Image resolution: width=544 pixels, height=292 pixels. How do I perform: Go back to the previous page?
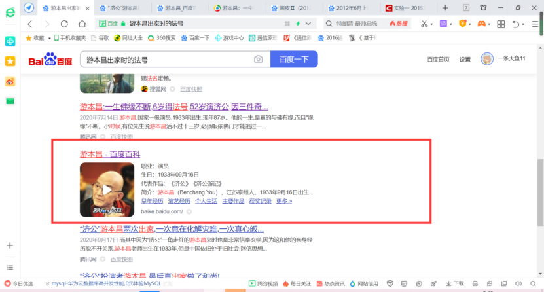pyautogui.click(x=30, y=24)
